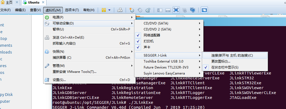The width and height of the screenshot is (286, 109).
Task: Close the Ubuntu tab
Action: click(x=43, y=2)
